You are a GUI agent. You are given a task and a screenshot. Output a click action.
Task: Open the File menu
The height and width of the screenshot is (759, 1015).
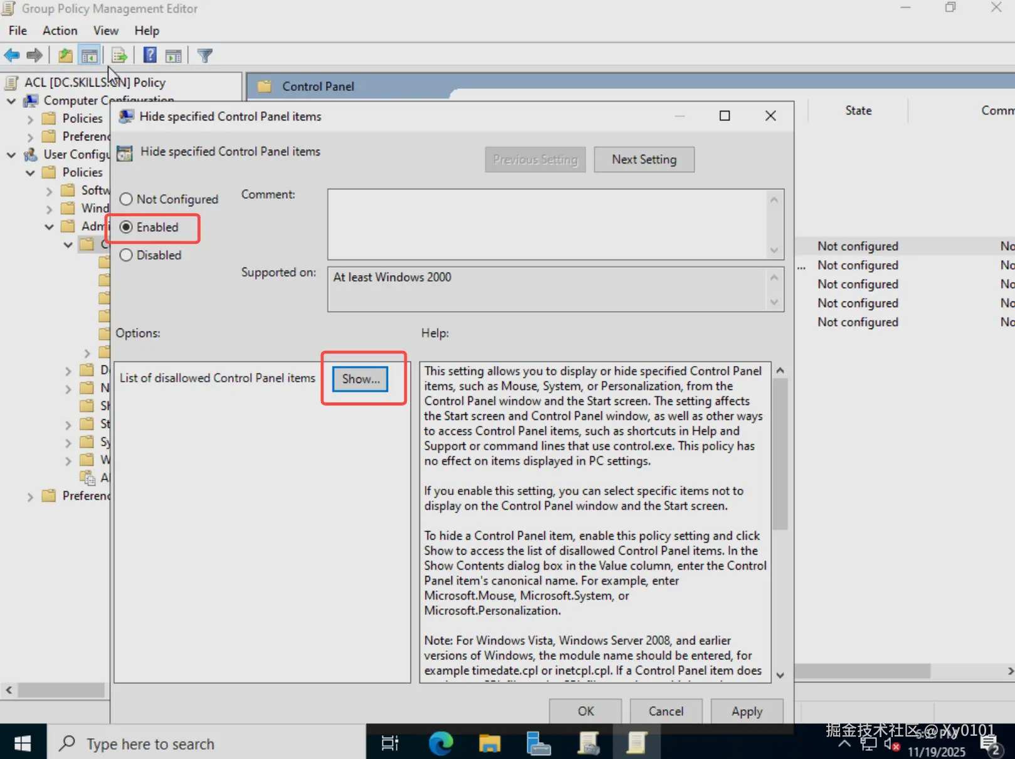click(x=18, y=30)
